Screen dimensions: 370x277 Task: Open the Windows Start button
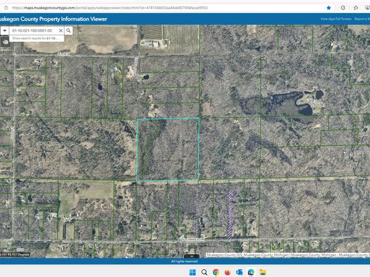(192, 272)
